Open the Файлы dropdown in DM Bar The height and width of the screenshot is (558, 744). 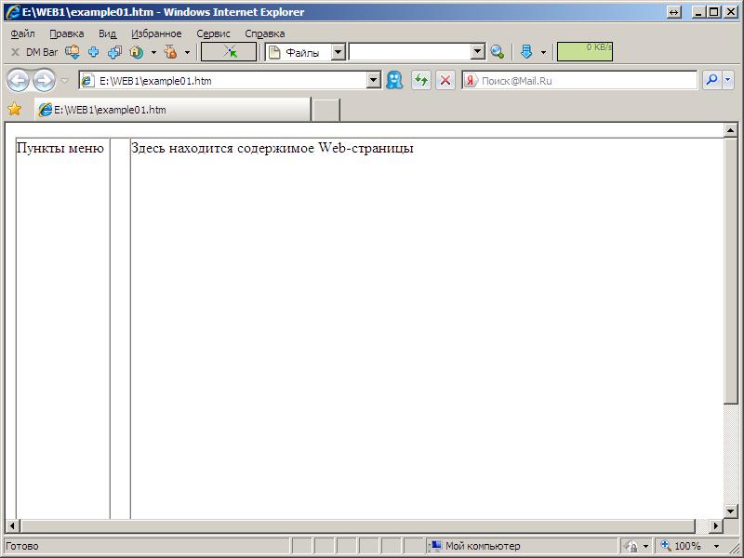(338, 52)
